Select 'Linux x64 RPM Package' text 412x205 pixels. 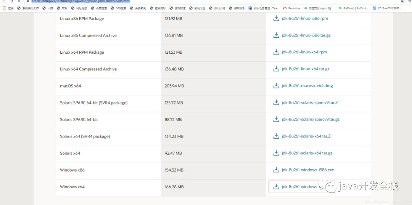pos(82,52)
